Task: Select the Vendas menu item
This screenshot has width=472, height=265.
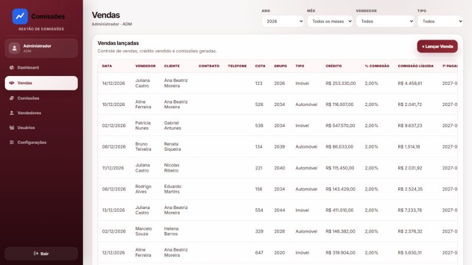Action: (41, 83)
